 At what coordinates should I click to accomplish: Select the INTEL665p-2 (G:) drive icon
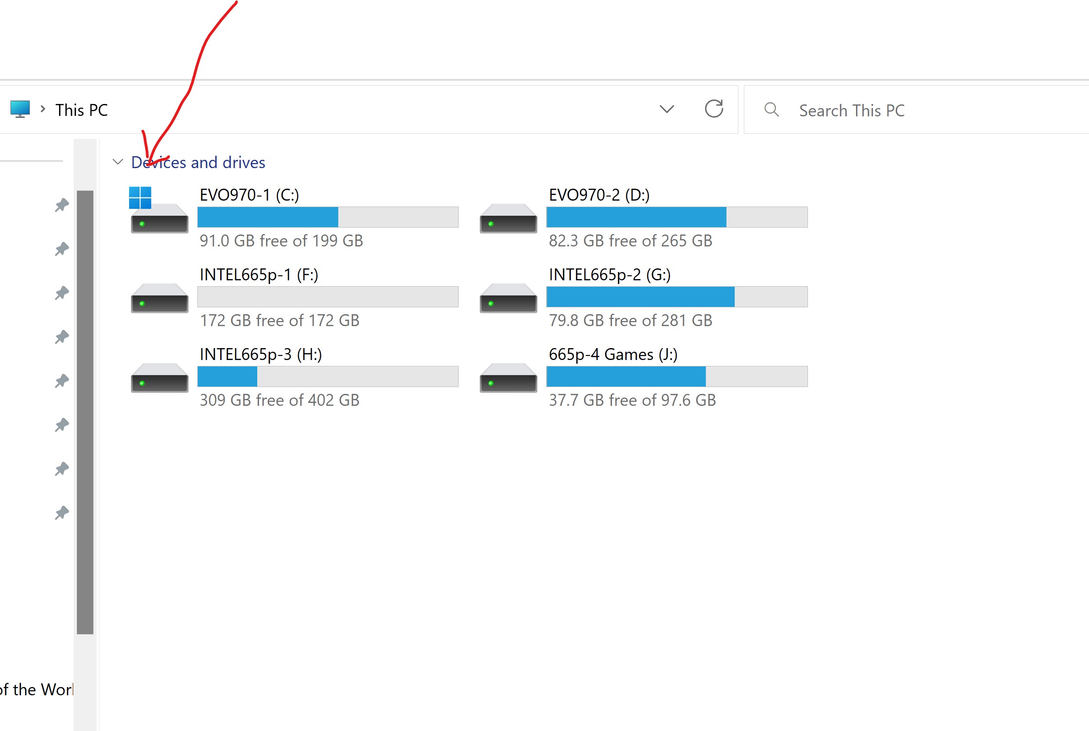click(508, 298)
